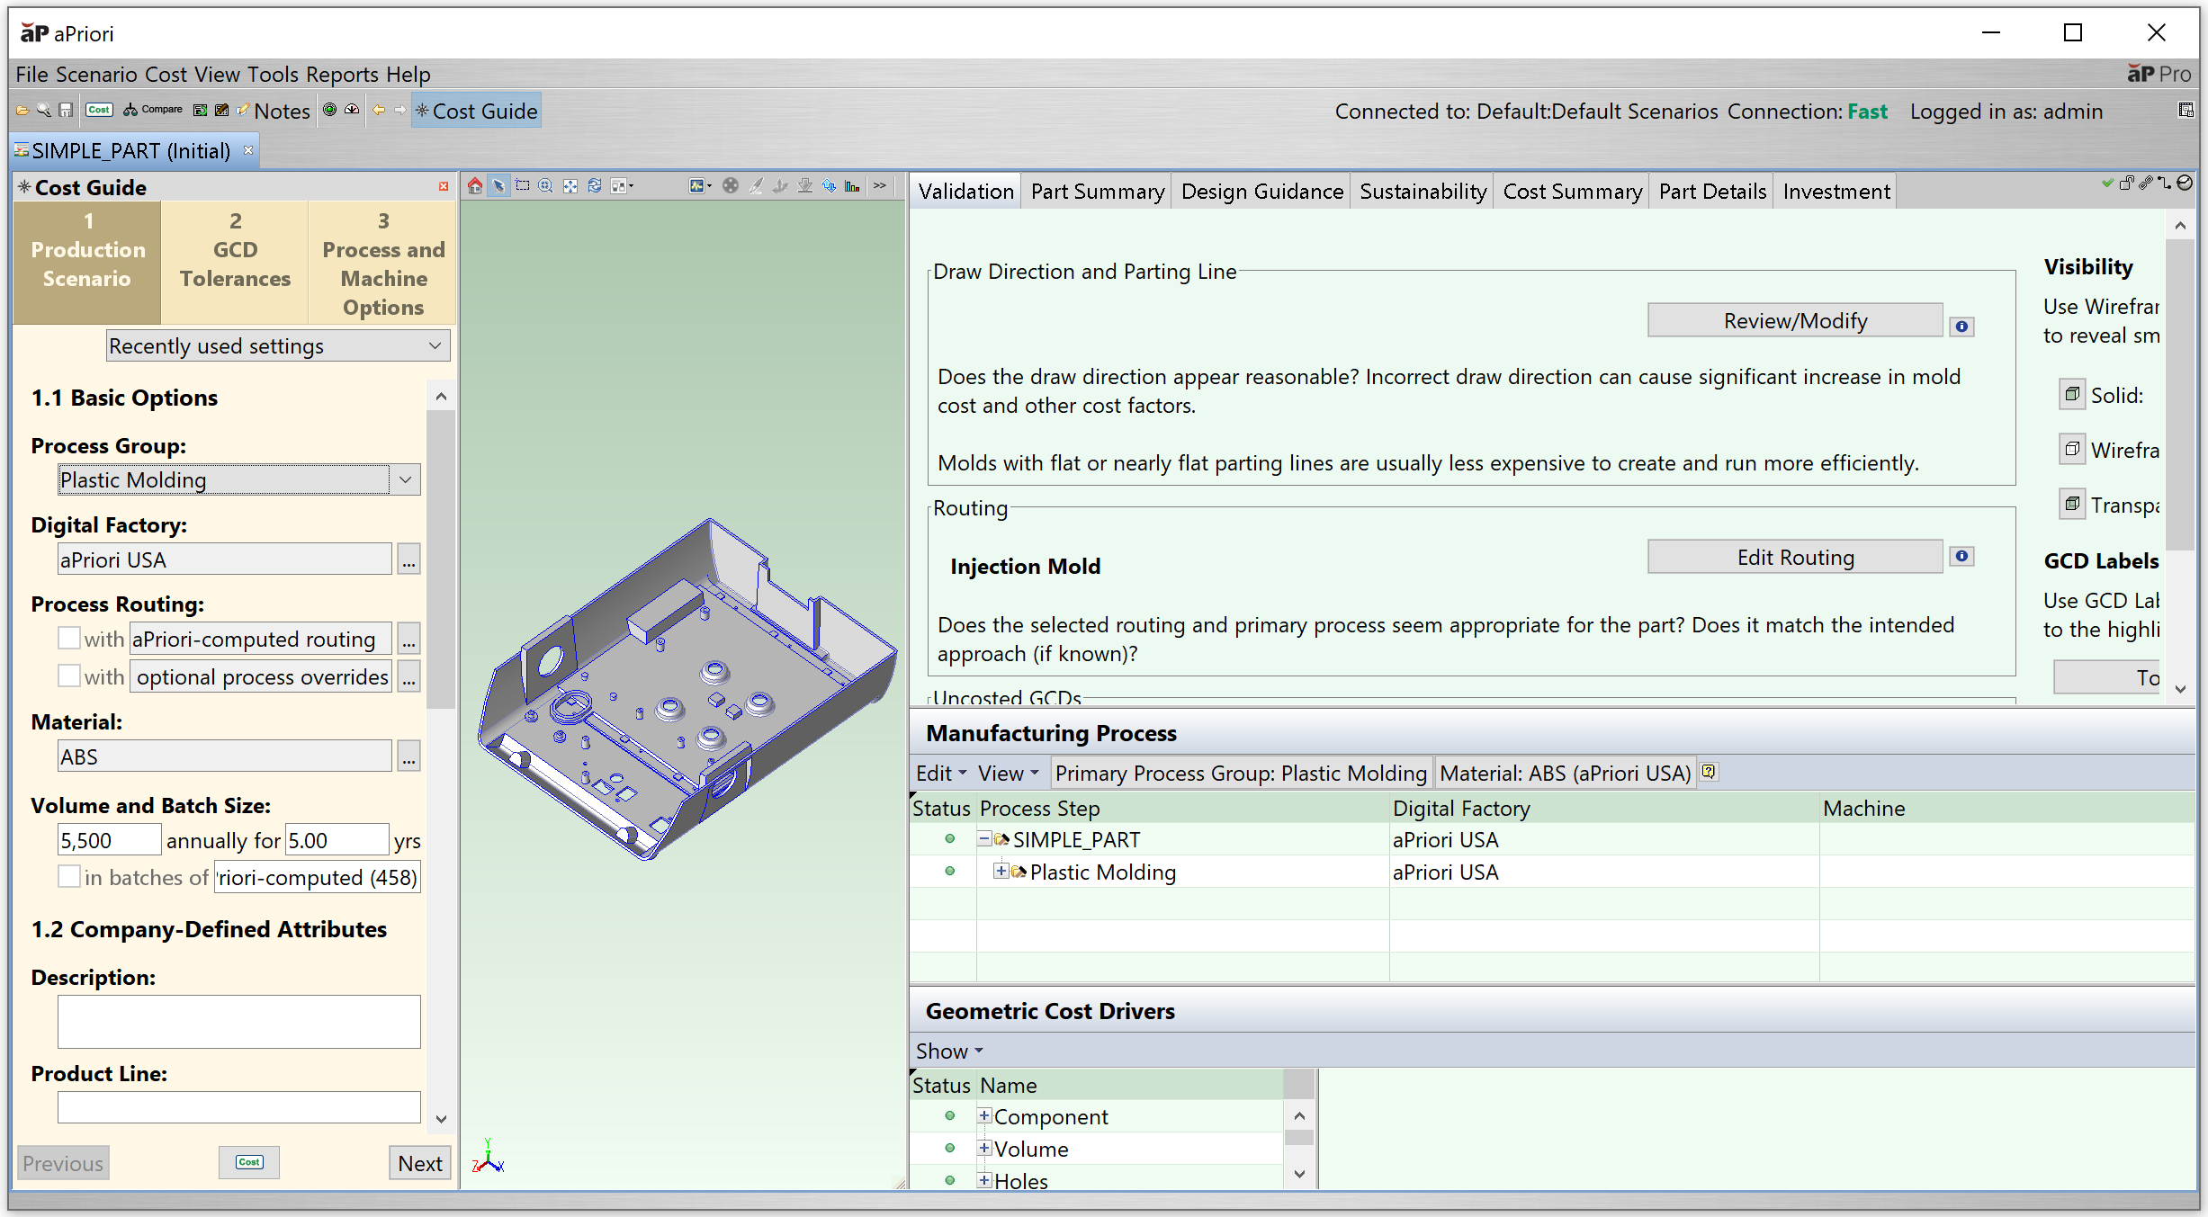
Task: Toggle Solid visibility icon
Action: point(2072,394)
